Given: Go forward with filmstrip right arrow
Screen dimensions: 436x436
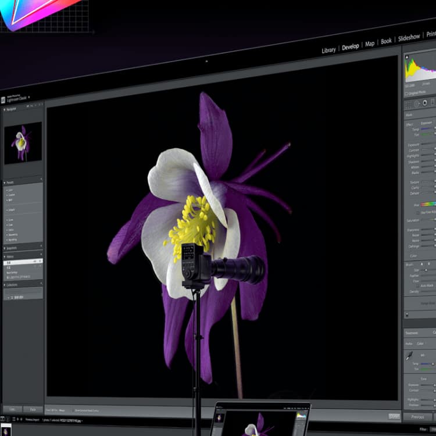Looking at the screenshot, I should coord(22,419).
